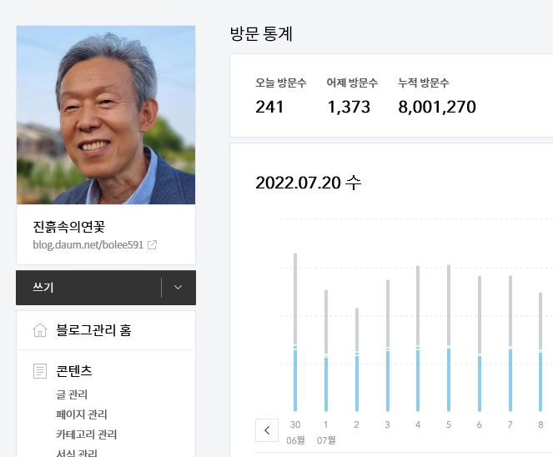Open 글 관리 menu item

point(72,394)
